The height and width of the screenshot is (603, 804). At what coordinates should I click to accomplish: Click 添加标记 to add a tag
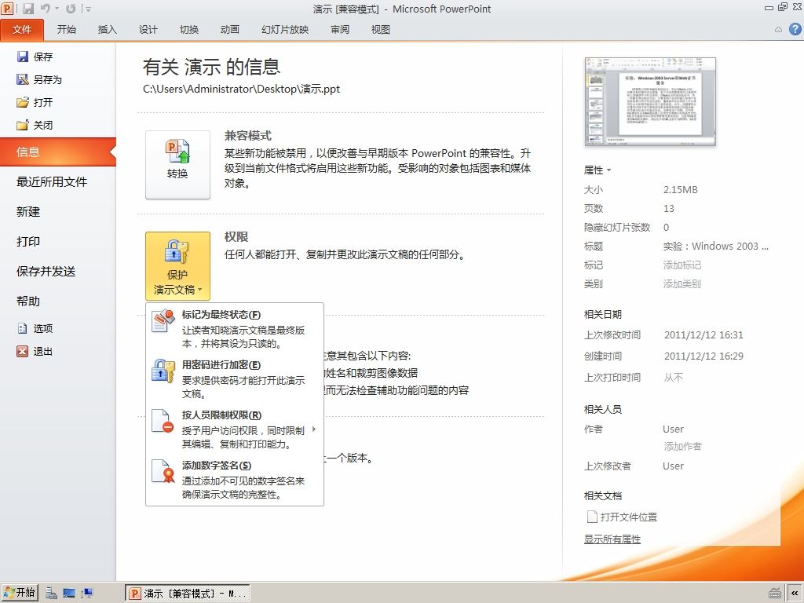(682, 265)
